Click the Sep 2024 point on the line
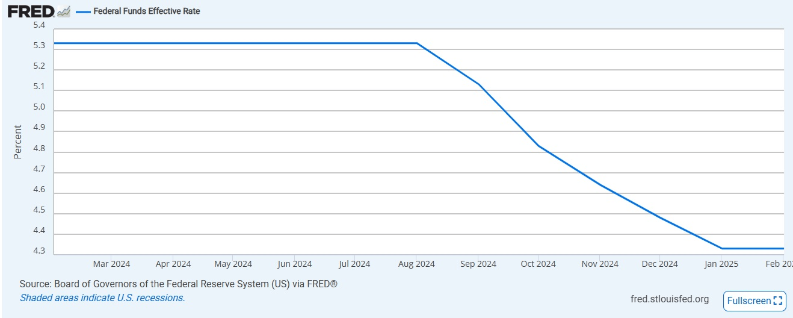The width and height of the screenshot is (793, 318). (478, 84)
